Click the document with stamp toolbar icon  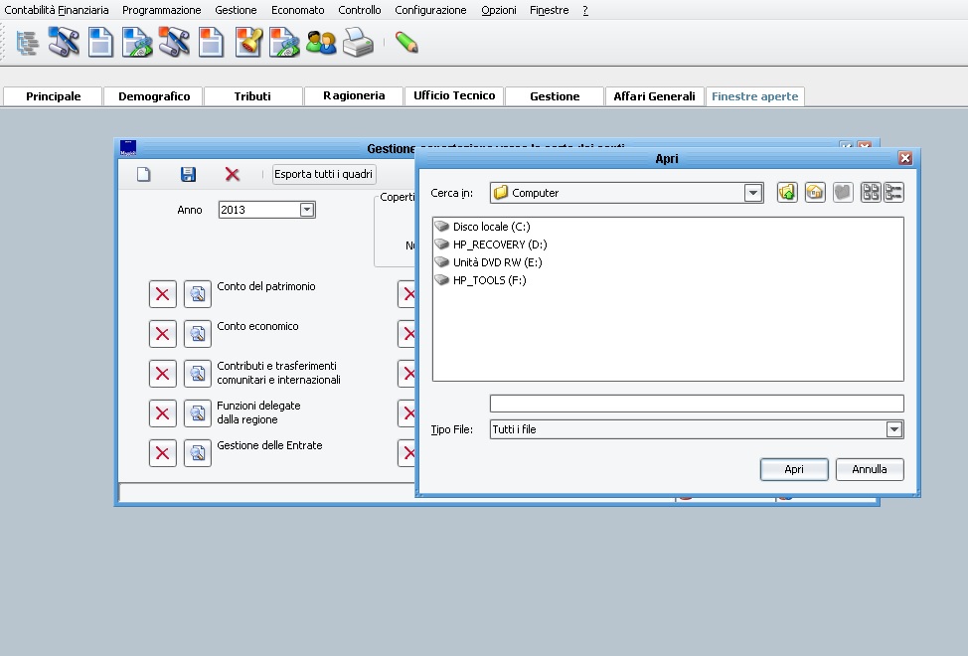coord(248,43)
